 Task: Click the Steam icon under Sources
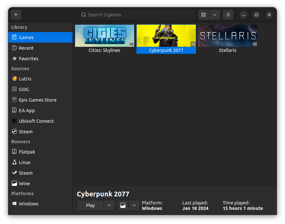pyautogui.click(x=14, y=131)
